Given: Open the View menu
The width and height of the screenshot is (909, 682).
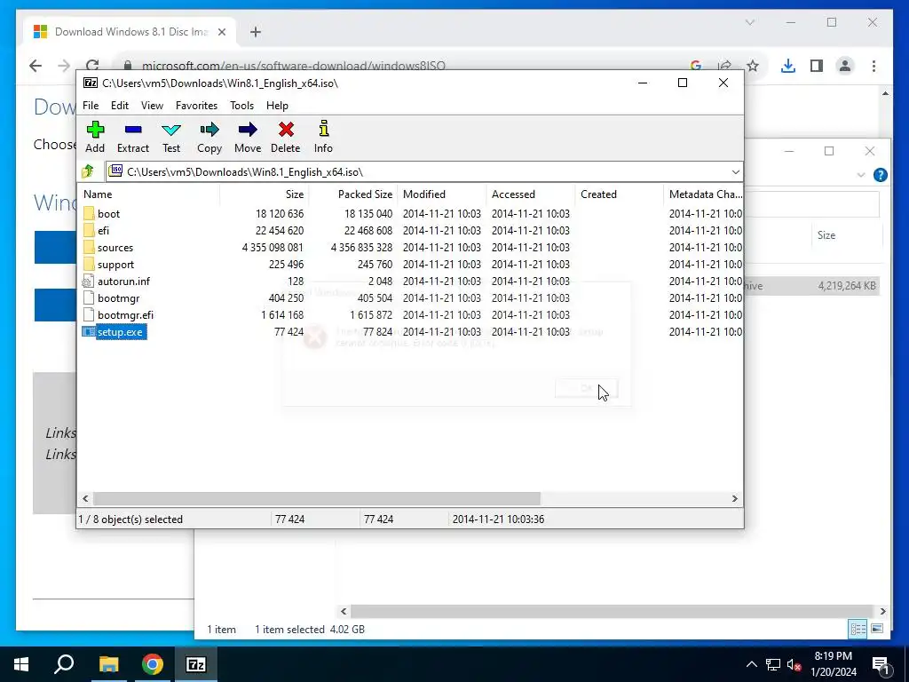Looking at the screenshot, I should pos(152,106).
